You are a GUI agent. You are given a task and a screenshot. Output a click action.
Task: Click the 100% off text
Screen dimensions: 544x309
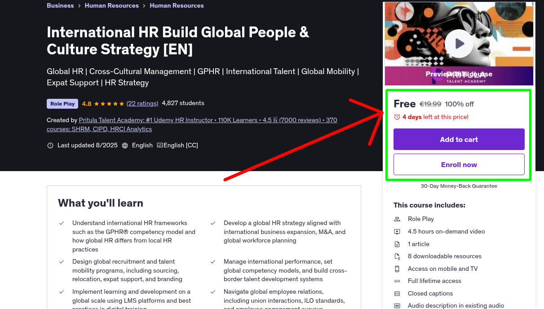coord(459,104)
